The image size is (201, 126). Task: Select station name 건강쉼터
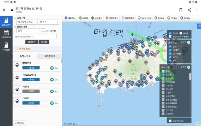(26, 98)
